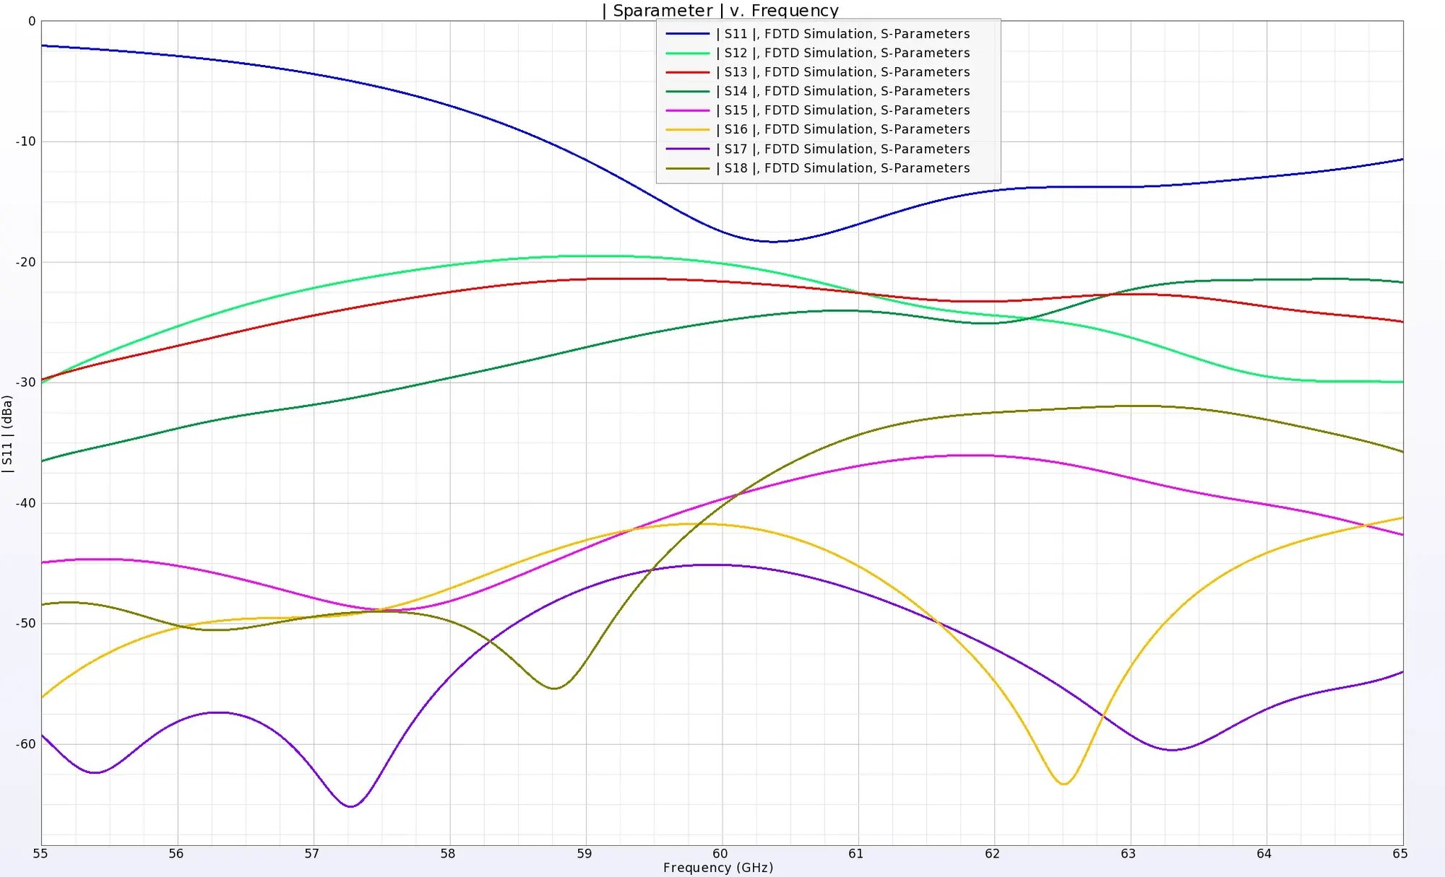Click the blue S11 legend line sample
This screenshot has width=1445, height=877.
(x=686, y=33)
